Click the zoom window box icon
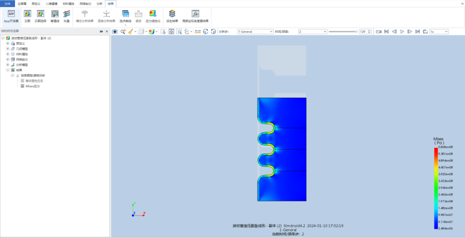 [x=179, y=31]
